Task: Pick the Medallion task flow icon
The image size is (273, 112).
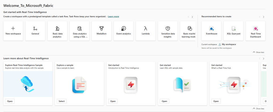Action: pos(101,28)
